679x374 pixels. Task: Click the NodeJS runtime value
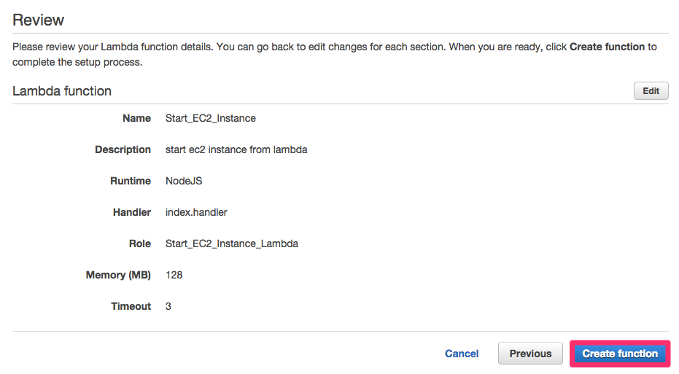point(184,181)
